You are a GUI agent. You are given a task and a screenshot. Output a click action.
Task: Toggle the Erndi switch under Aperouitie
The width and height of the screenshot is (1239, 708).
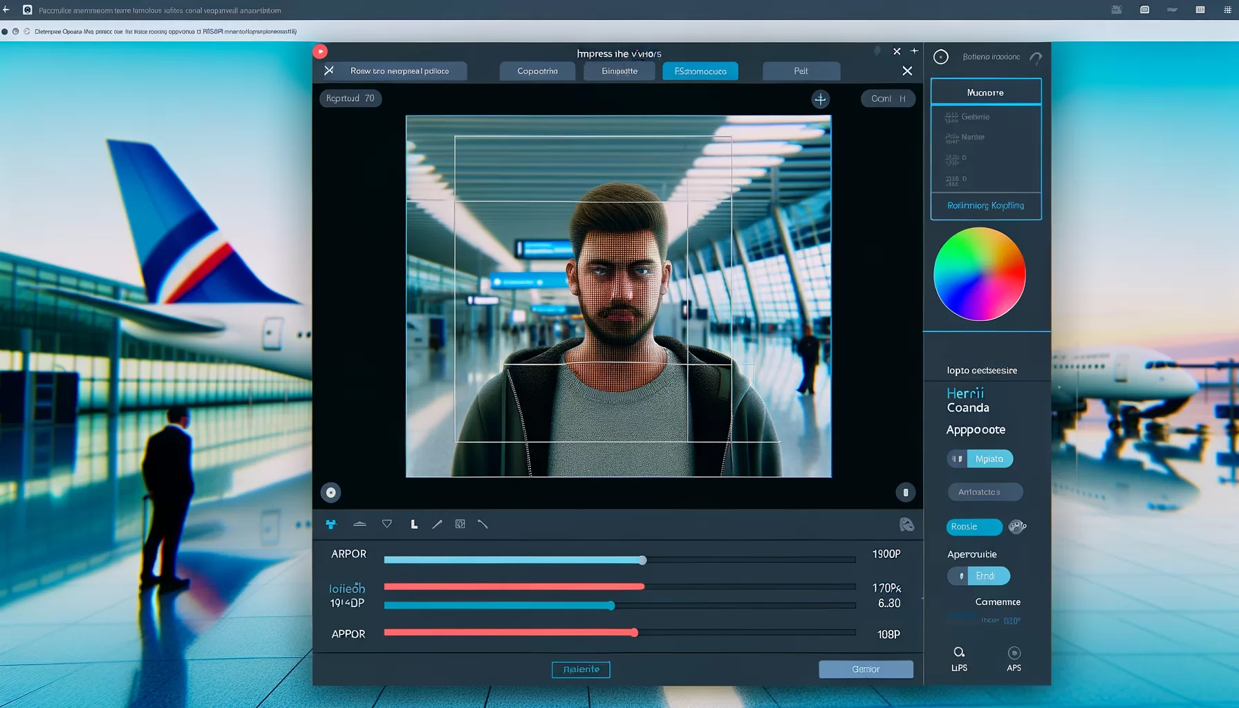click(x=978, y=576)
